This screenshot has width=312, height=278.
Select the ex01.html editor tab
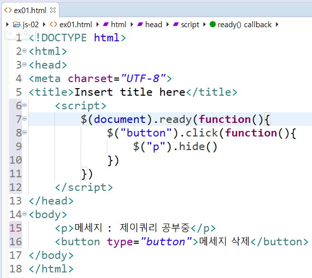30,10
